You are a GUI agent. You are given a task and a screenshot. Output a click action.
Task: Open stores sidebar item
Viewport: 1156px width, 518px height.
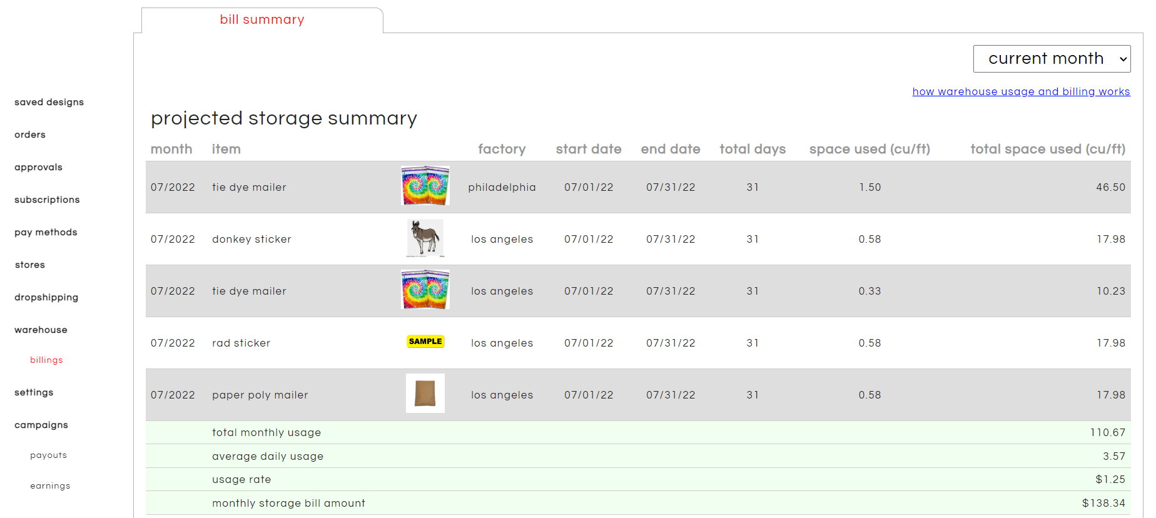(30, 265)
